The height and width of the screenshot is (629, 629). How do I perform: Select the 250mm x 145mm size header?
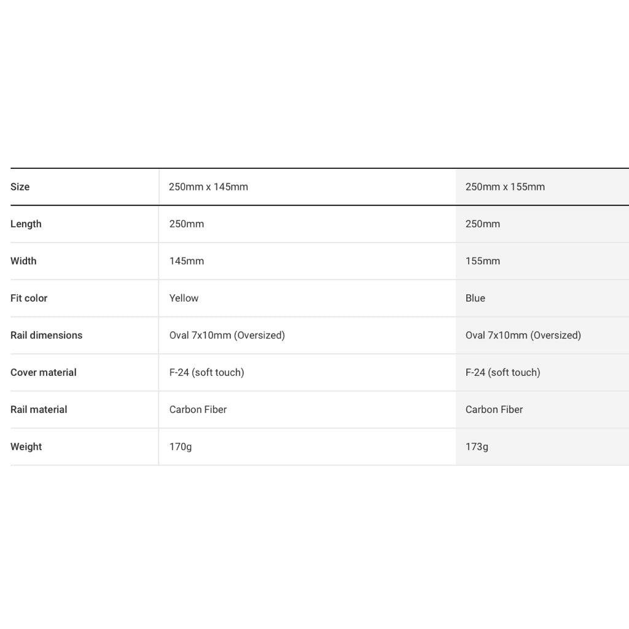coord(208,187)
